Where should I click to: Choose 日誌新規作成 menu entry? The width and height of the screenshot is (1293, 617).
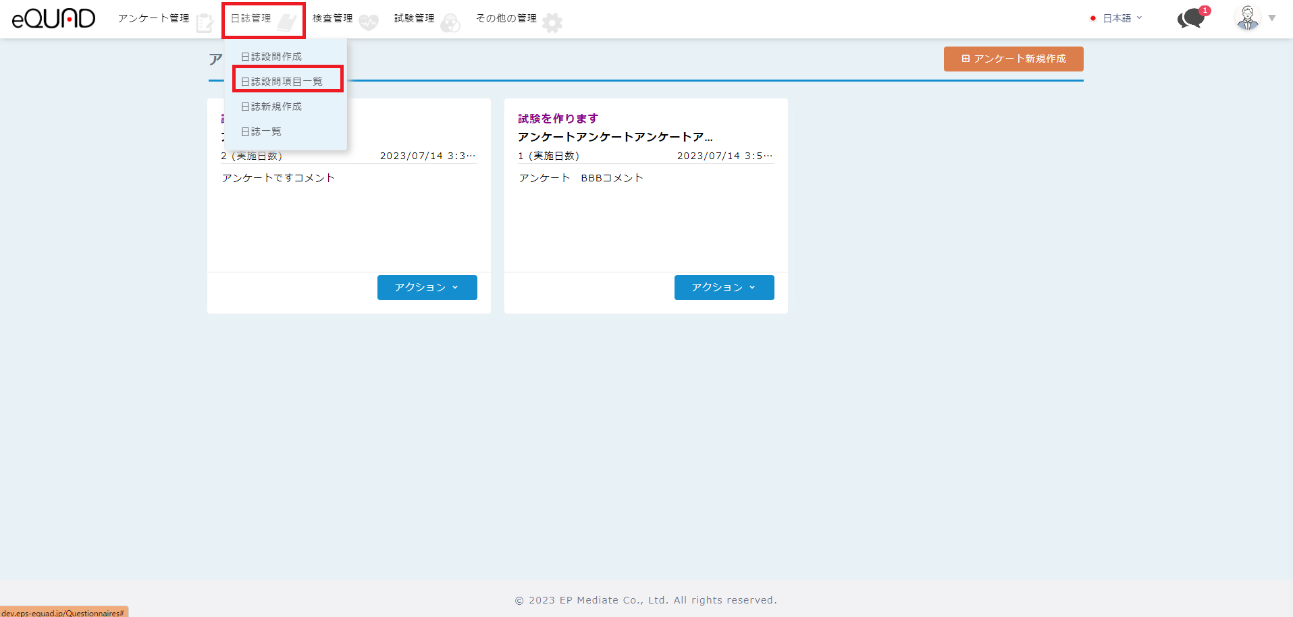271,107
